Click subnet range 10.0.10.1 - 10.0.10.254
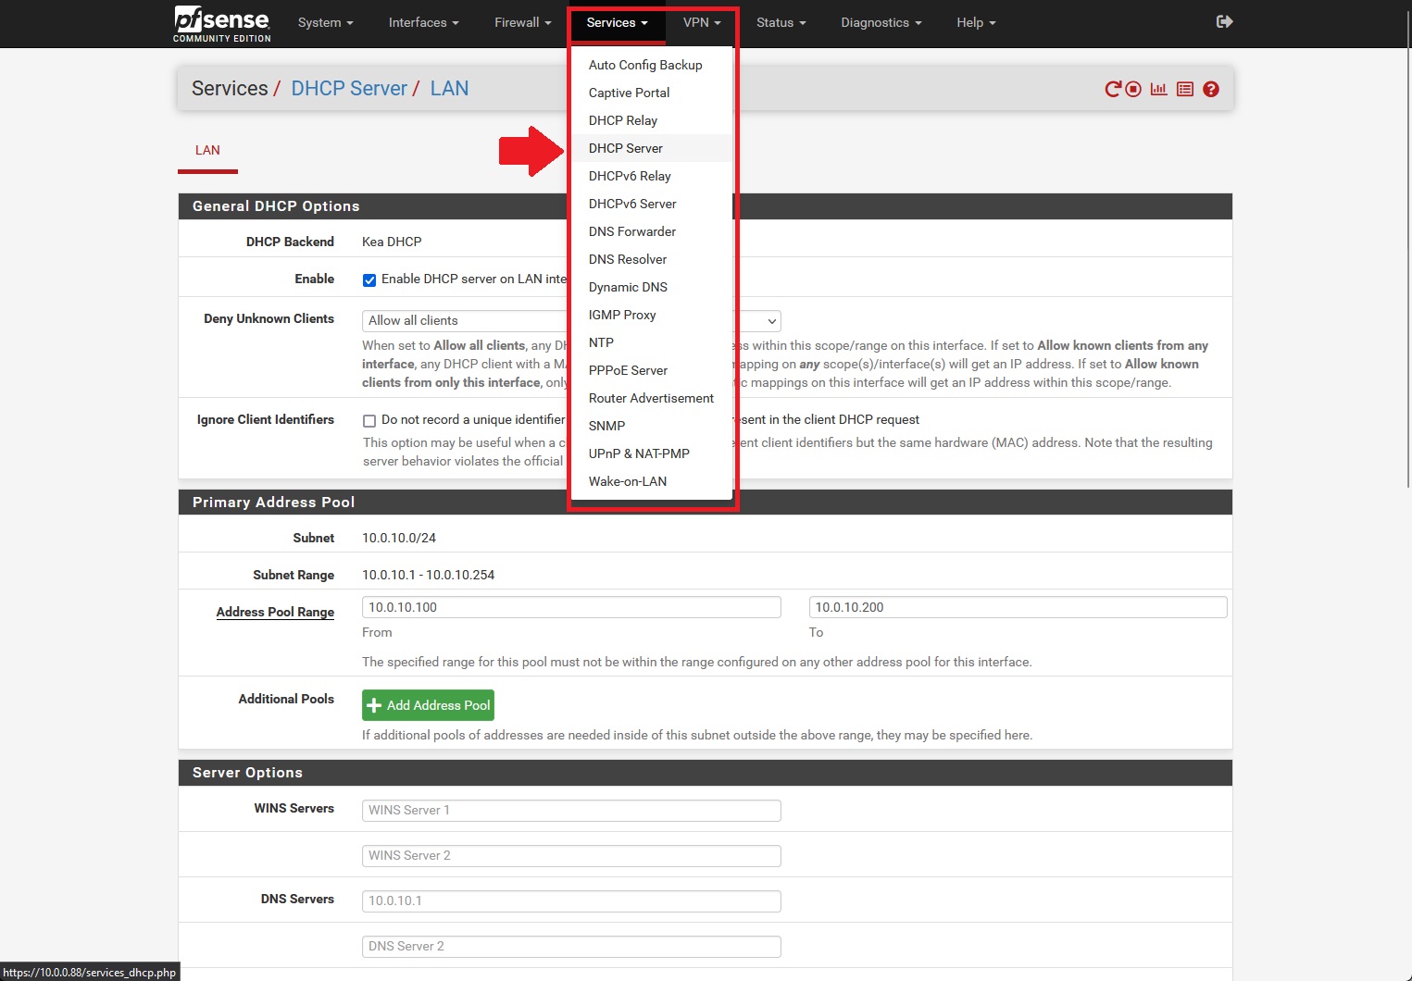 tap(429, 575)
